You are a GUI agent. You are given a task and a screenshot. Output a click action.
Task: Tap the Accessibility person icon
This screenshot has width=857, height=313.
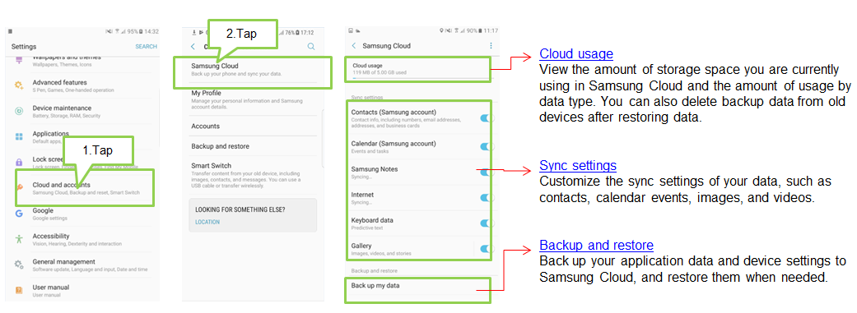tap(19, 239)
